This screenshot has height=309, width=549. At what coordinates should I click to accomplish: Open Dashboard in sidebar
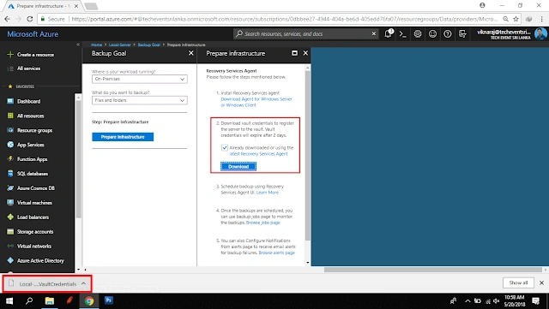tap(28, 101)
